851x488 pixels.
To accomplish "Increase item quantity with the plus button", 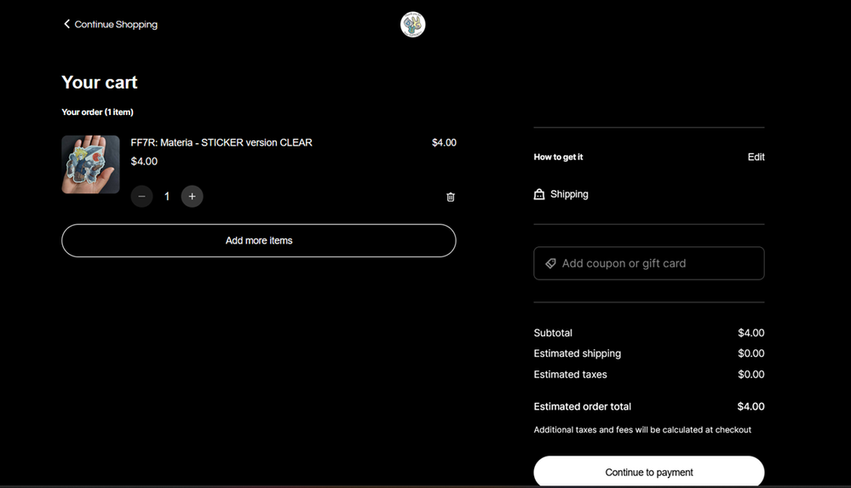I will (x=192, y=197).
